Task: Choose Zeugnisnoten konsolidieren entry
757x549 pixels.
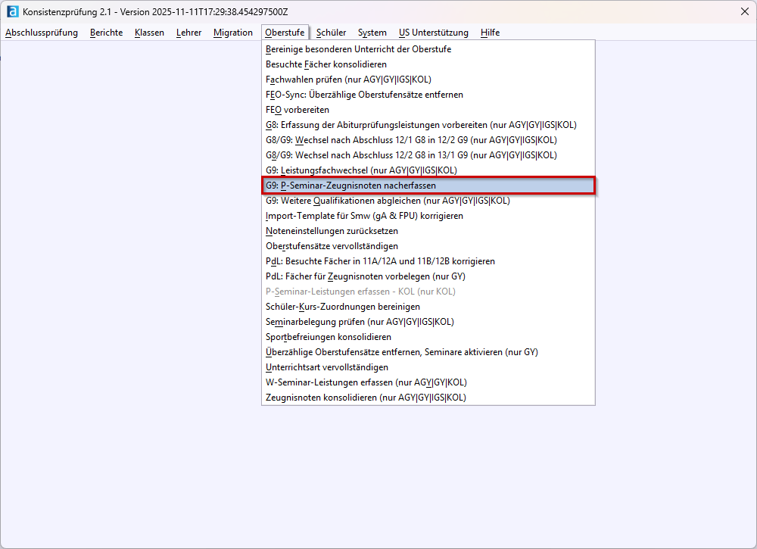Action: 366,398
